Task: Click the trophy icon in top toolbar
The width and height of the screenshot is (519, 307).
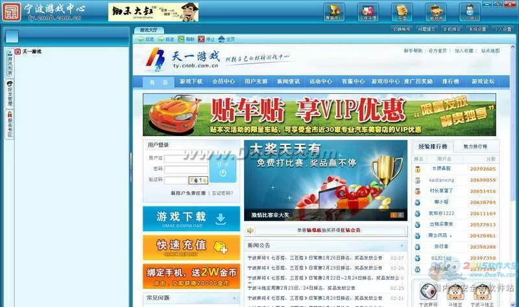Action: (335, 11)
